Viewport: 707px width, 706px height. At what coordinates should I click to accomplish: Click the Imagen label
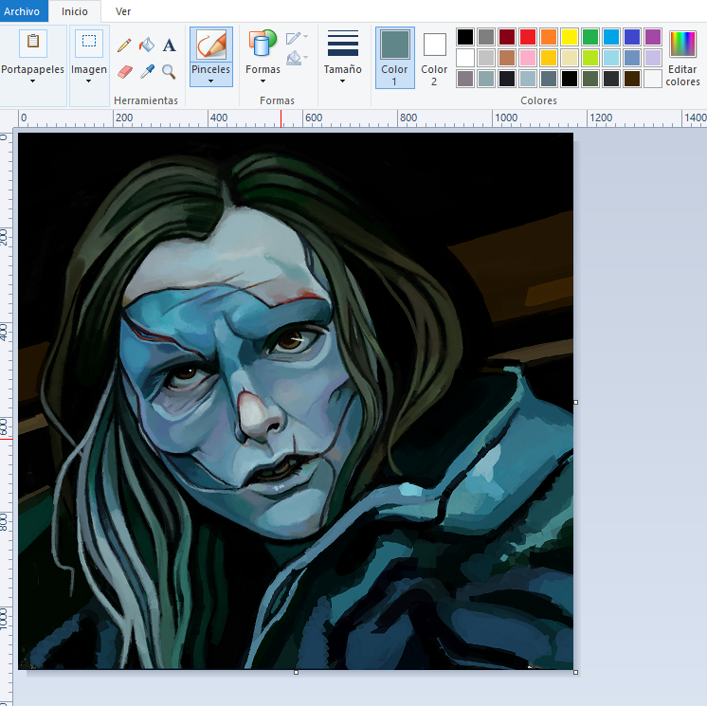[89, 69]
